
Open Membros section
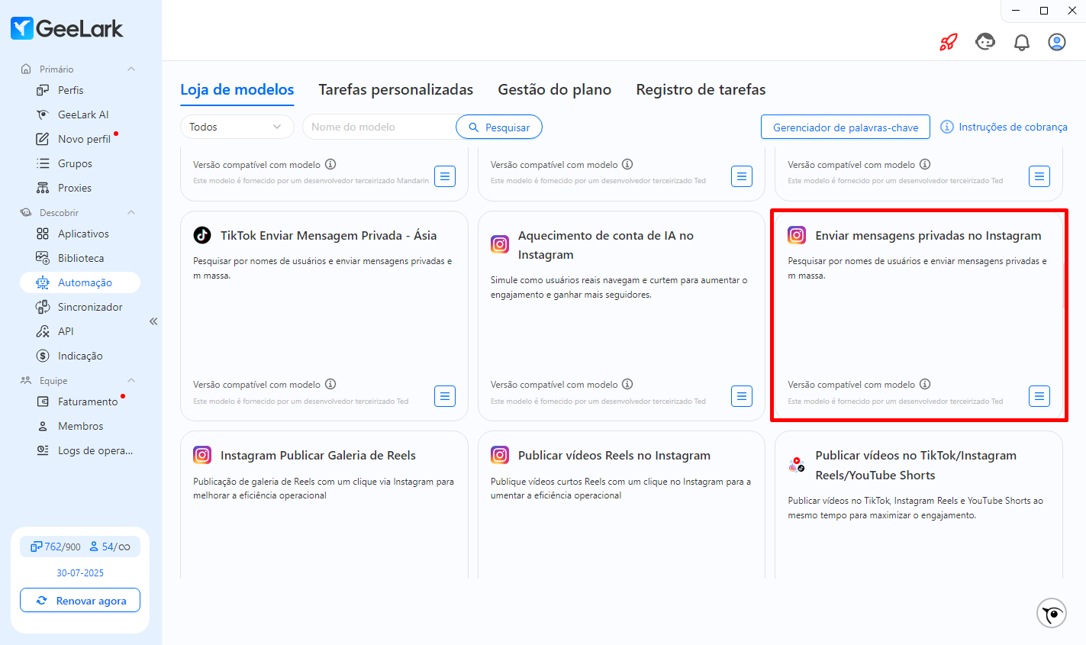80,426
